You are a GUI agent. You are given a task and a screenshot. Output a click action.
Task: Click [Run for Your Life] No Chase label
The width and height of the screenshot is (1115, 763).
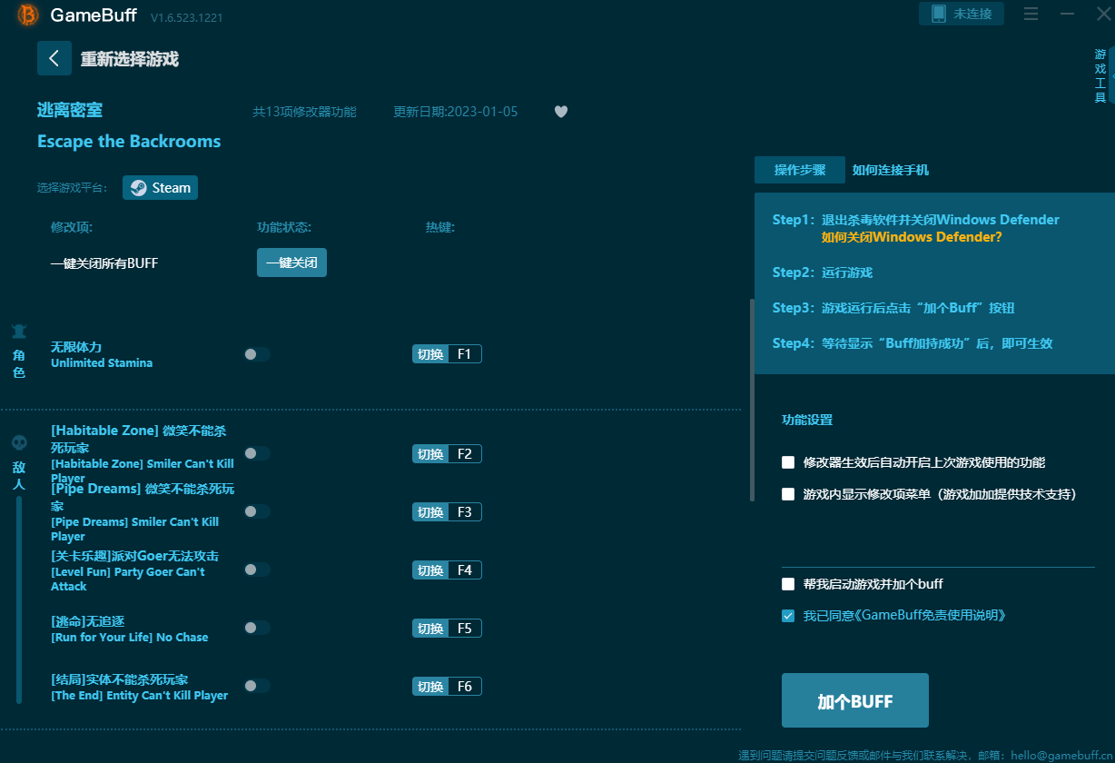pos(130,637)
